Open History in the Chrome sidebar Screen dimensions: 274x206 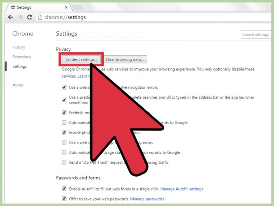(19, 47)
